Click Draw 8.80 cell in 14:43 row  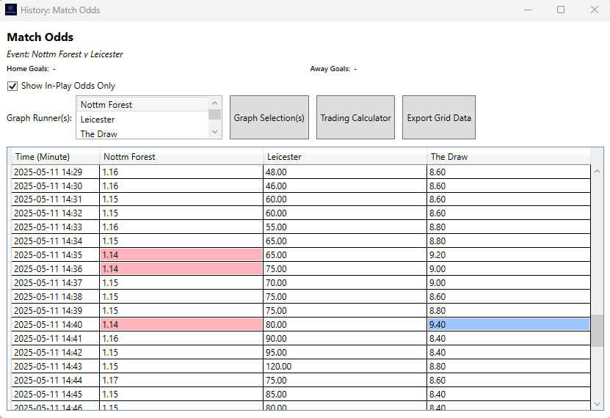[x=509, y=367]
